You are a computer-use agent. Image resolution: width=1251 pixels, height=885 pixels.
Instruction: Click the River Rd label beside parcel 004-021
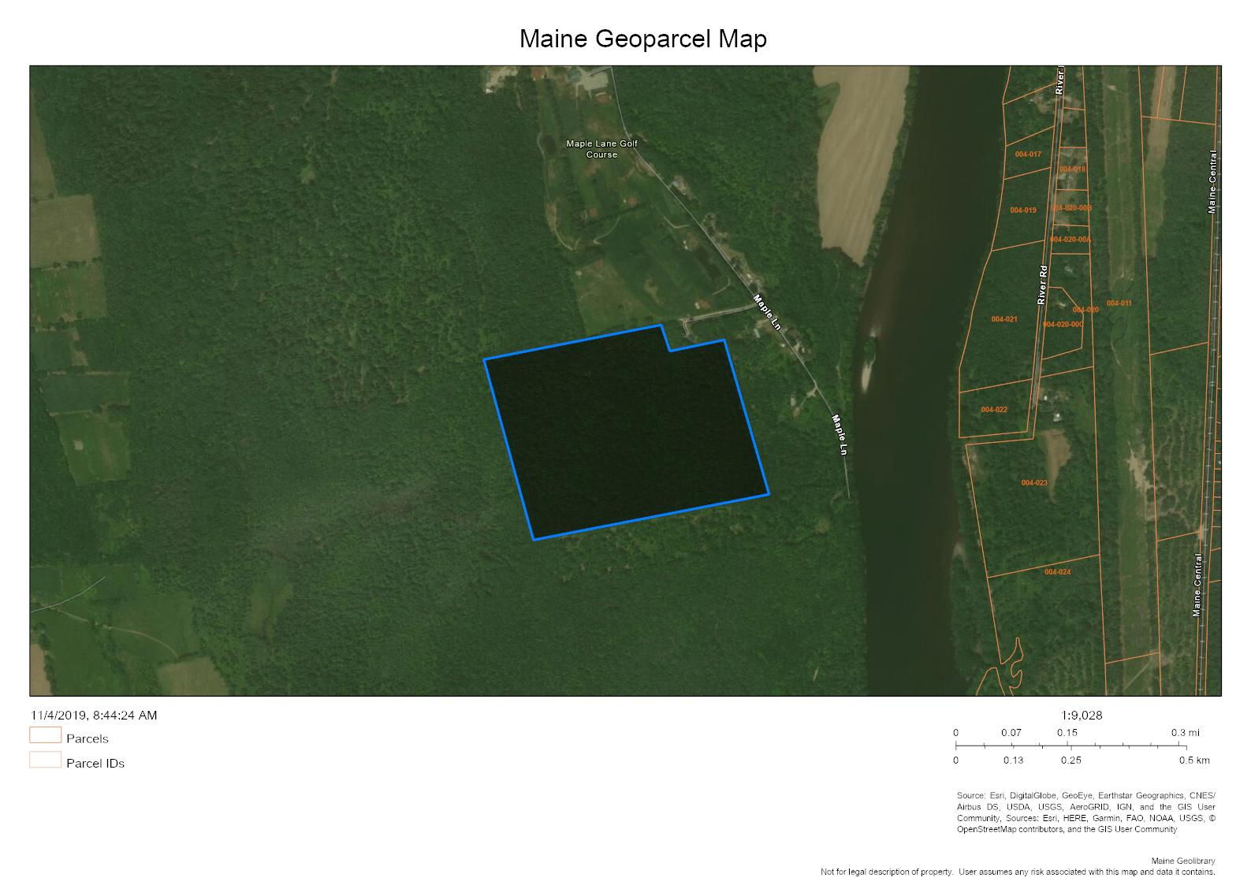(x=1042, y=284)
